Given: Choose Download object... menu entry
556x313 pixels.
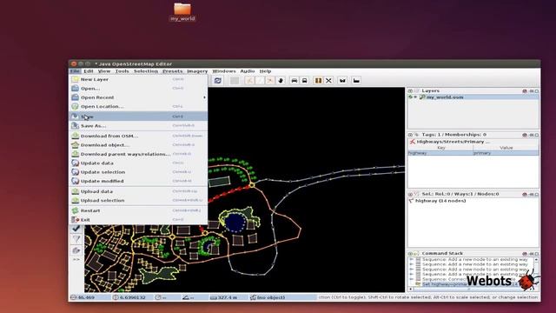Looking at the screenshot, I should coord(138,145).
